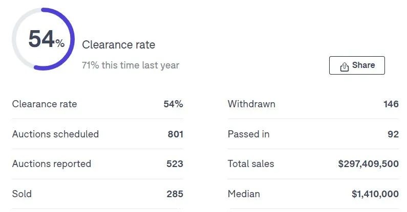Click the 54% value in the table
Screen dimensions: 407x212
[173, 104]
